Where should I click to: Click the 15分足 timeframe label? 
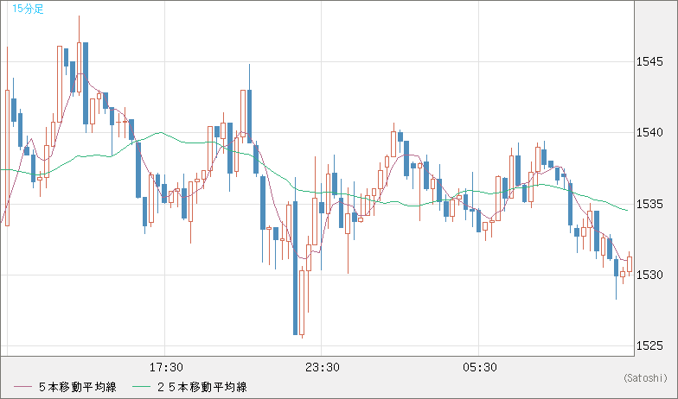coord(28,9)
